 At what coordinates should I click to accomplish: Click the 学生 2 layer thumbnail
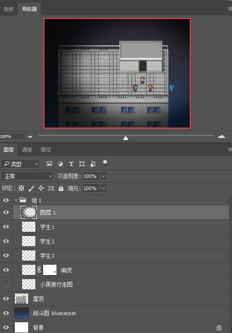coord(29,241)
